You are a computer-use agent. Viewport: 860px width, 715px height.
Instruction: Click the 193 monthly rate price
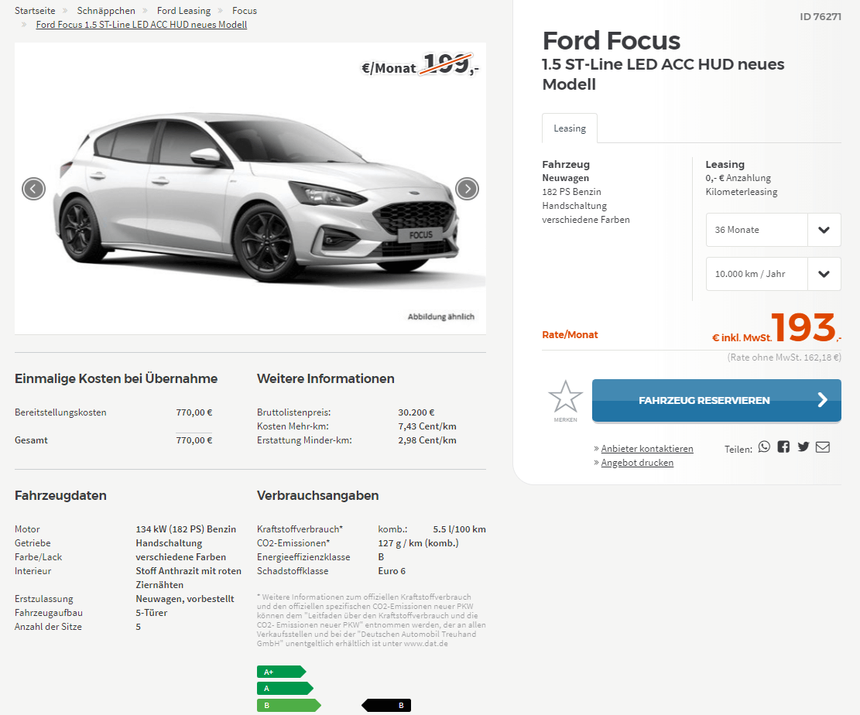(x=803, y=327)
